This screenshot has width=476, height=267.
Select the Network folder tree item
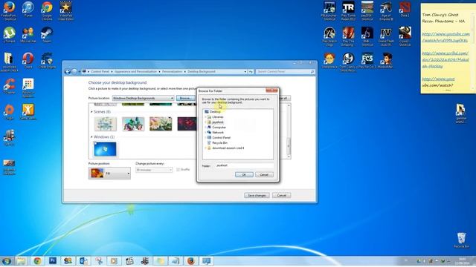[x=218, y=132]
